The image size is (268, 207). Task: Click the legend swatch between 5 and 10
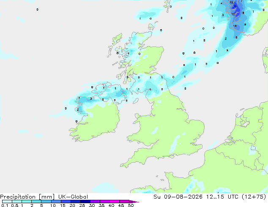pos(46,202)
